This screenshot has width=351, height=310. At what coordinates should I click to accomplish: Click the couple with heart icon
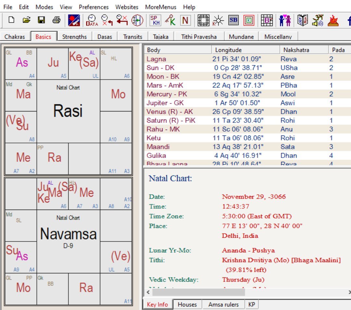coord(285,20)
